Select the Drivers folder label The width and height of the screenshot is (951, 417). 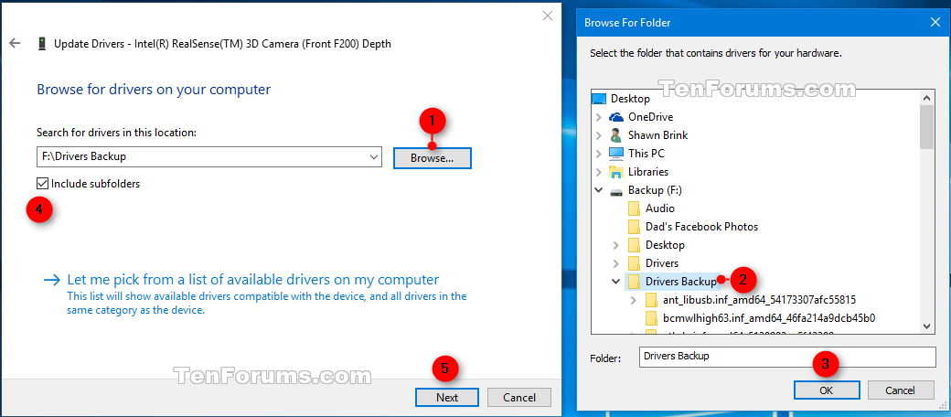pyautogui.click(x=662, y=263)
